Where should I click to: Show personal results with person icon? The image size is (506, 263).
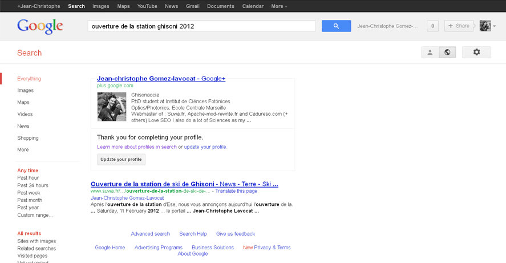(x=430, y=52)
